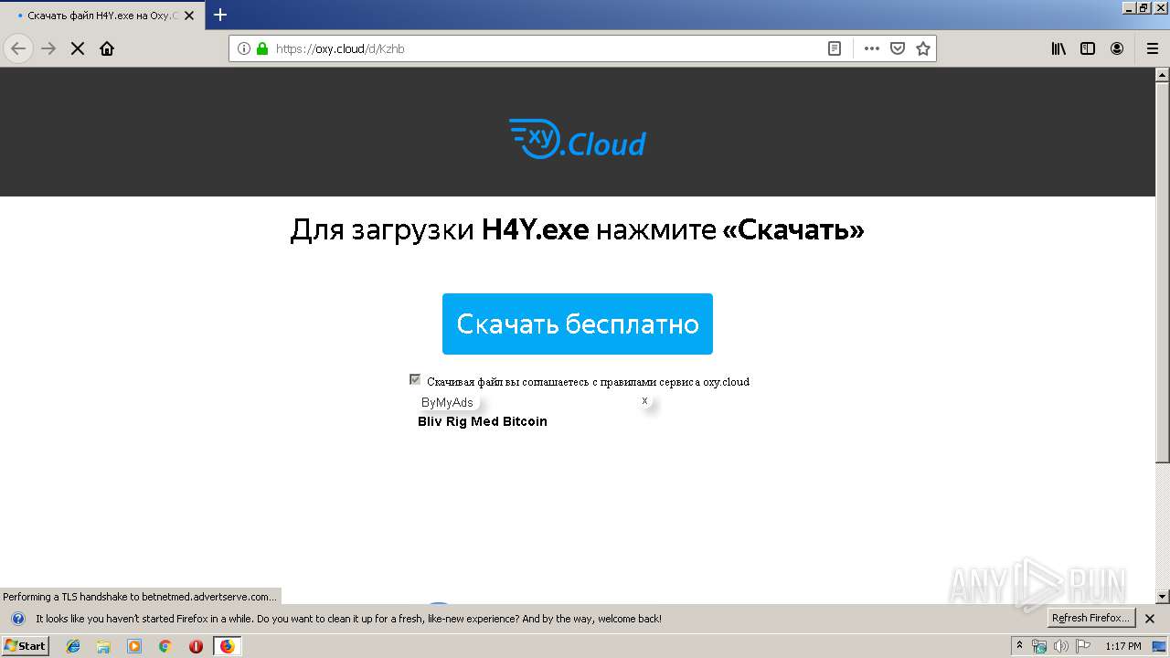Open the Firefox account icon
This screenshot has width=1170, height=658.
pyautogui.click(x=1117, y=48)
